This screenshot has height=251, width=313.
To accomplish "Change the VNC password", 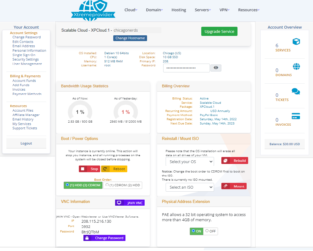I will (104, 238).
